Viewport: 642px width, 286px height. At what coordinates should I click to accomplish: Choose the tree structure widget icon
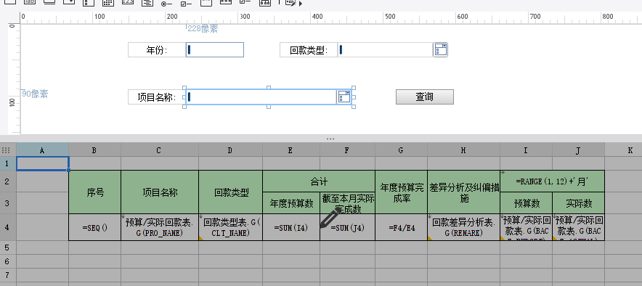(265, 2)
